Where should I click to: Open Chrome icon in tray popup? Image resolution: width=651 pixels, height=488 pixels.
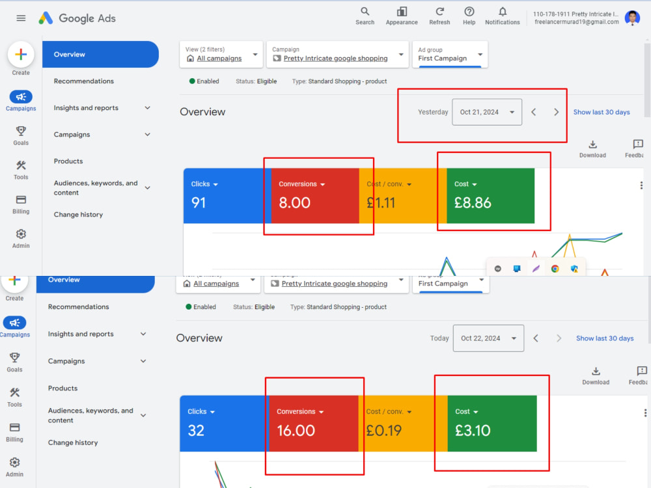(555, 269)
